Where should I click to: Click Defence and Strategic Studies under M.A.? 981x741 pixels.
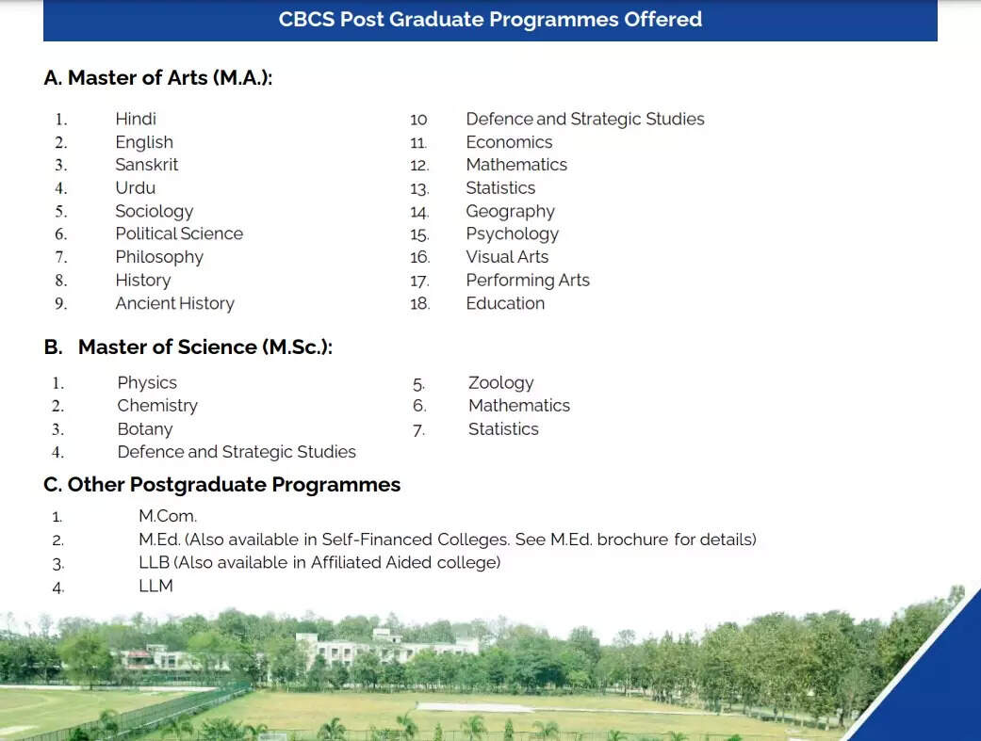[584, 119]
